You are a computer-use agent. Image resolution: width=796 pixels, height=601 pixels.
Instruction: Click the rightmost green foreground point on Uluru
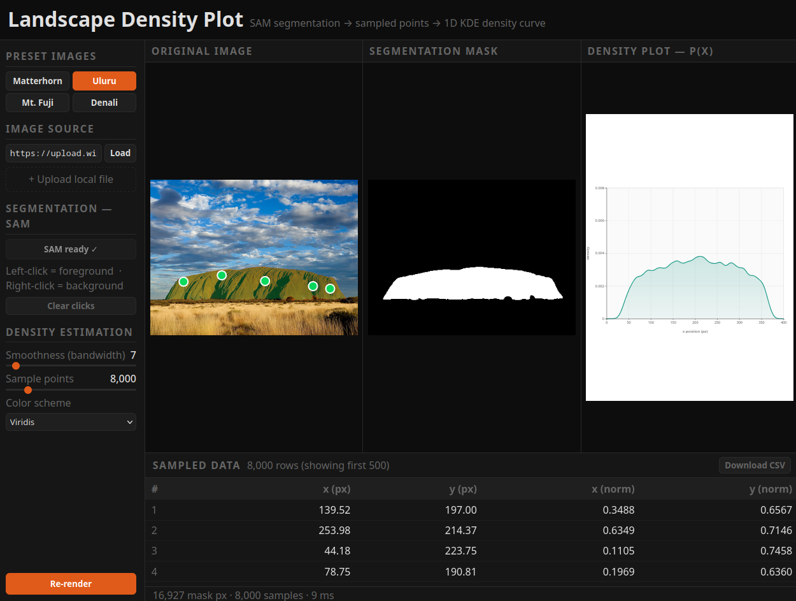330,289
